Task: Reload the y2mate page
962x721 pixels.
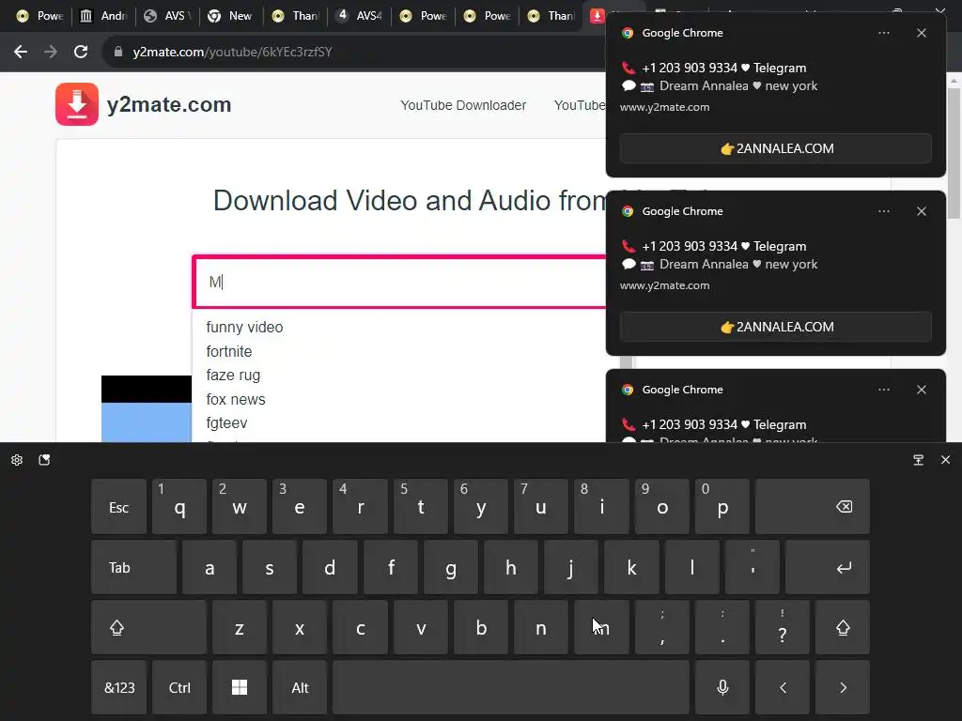Action: [81, 53]
